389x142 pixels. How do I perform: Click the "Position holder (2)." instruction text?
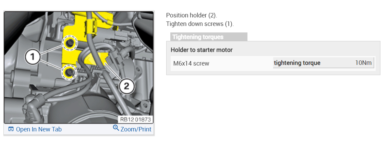tap(192, 15)
